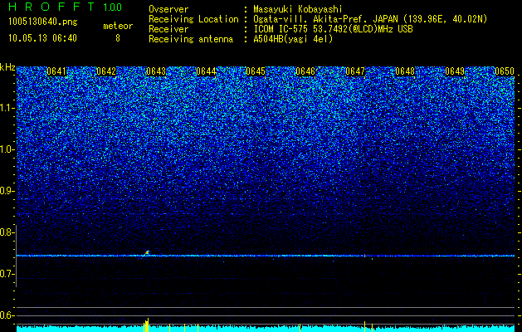Click the 'Receiving antenna' field label
Viewport: 522px width, 332px height.
[x=191, y=39]
